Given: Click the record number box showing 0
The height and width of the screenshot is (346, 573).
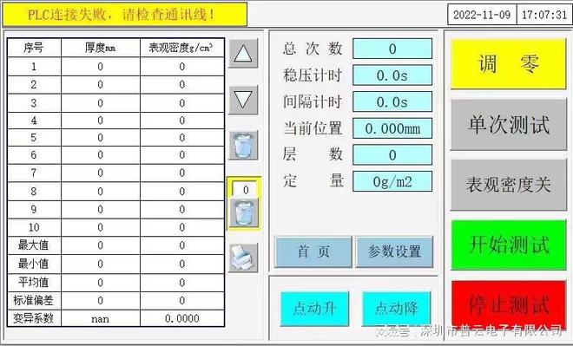Looking at the screenshot, I should click(245, 189).
